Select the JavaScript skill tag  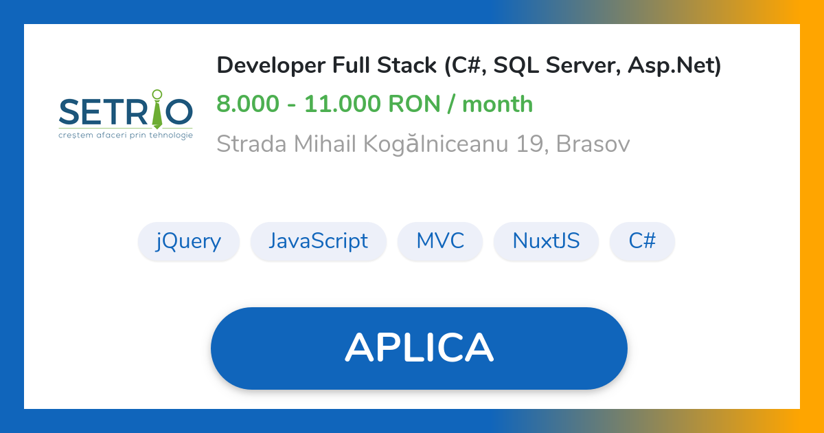click(318, 241)
